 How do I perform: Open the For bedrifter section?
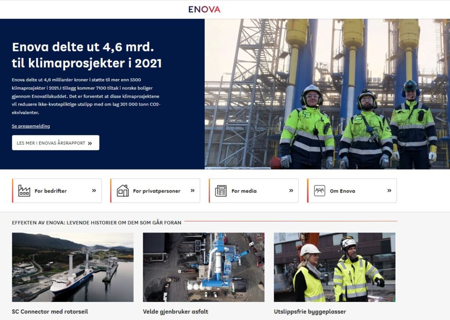[x=57, y=191]
